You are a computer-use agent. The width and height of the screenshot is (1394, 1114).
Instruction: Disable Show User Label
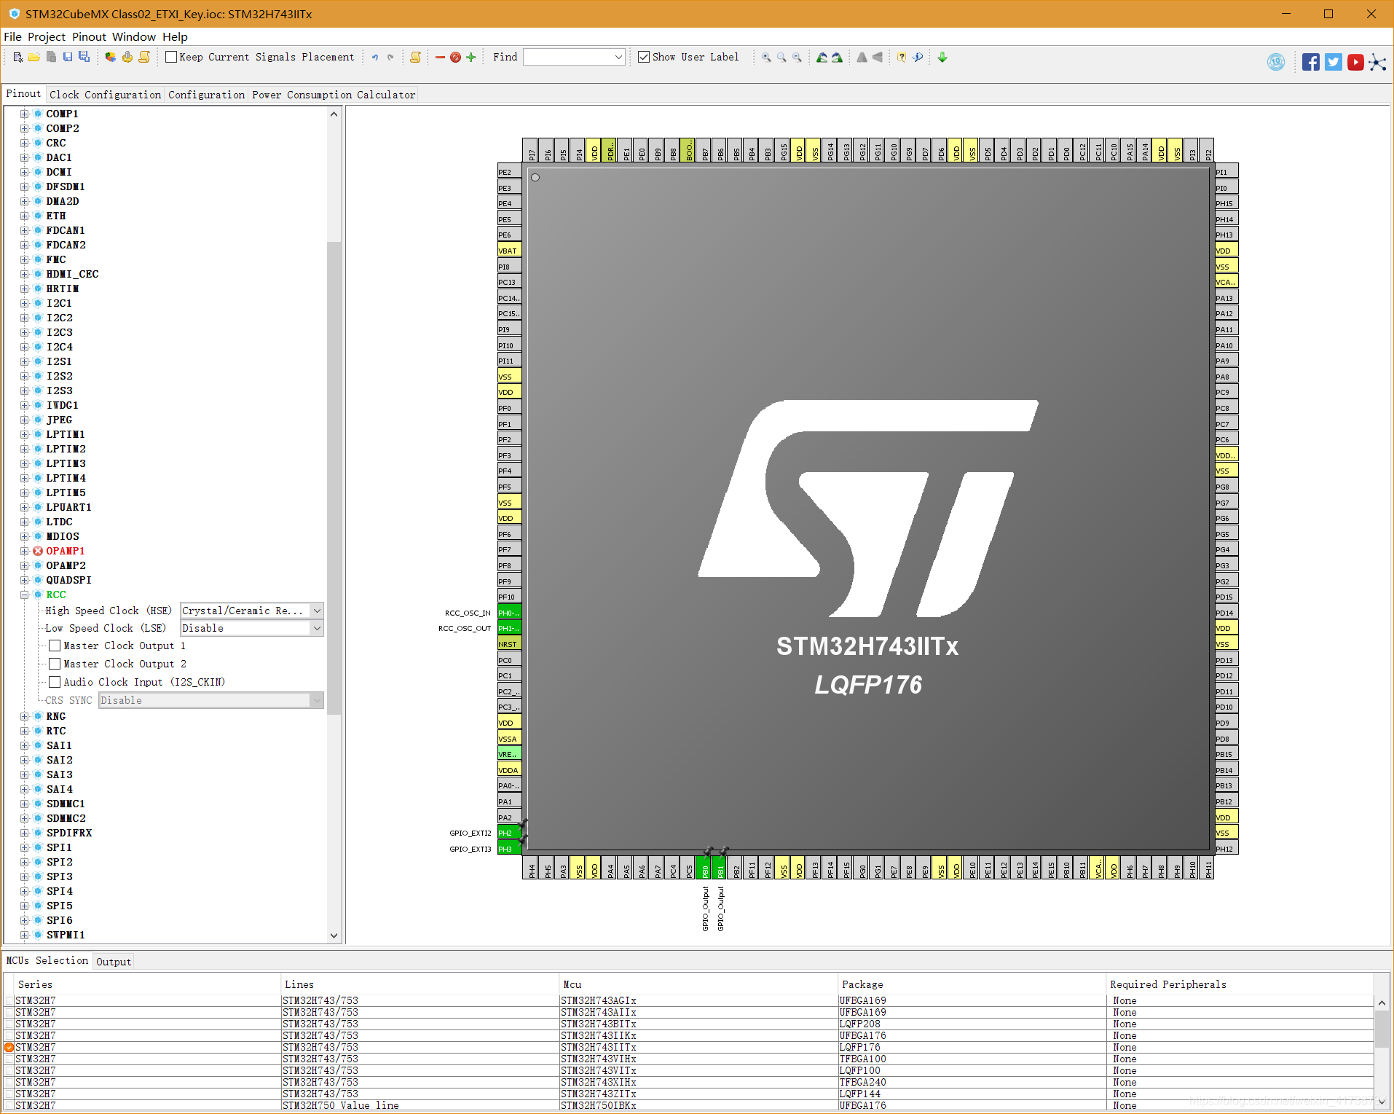pos(644,57)
